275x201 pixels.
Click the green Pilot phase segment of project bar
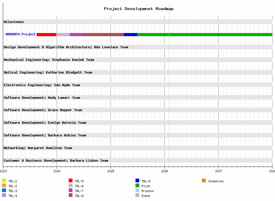point(205,34)
